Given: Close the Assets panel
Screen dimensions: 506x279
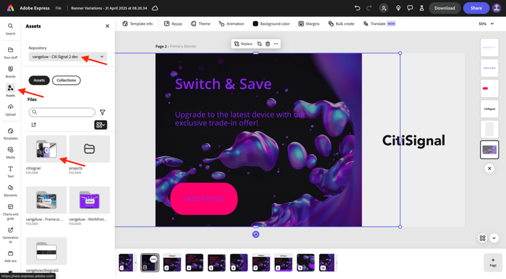Looking at the screenshot, I should tap(107, 26).
